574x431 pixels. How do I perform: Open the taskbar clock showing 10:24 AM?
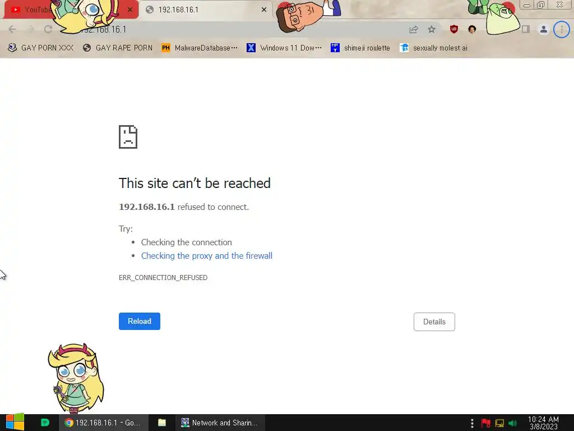(543, 423)
